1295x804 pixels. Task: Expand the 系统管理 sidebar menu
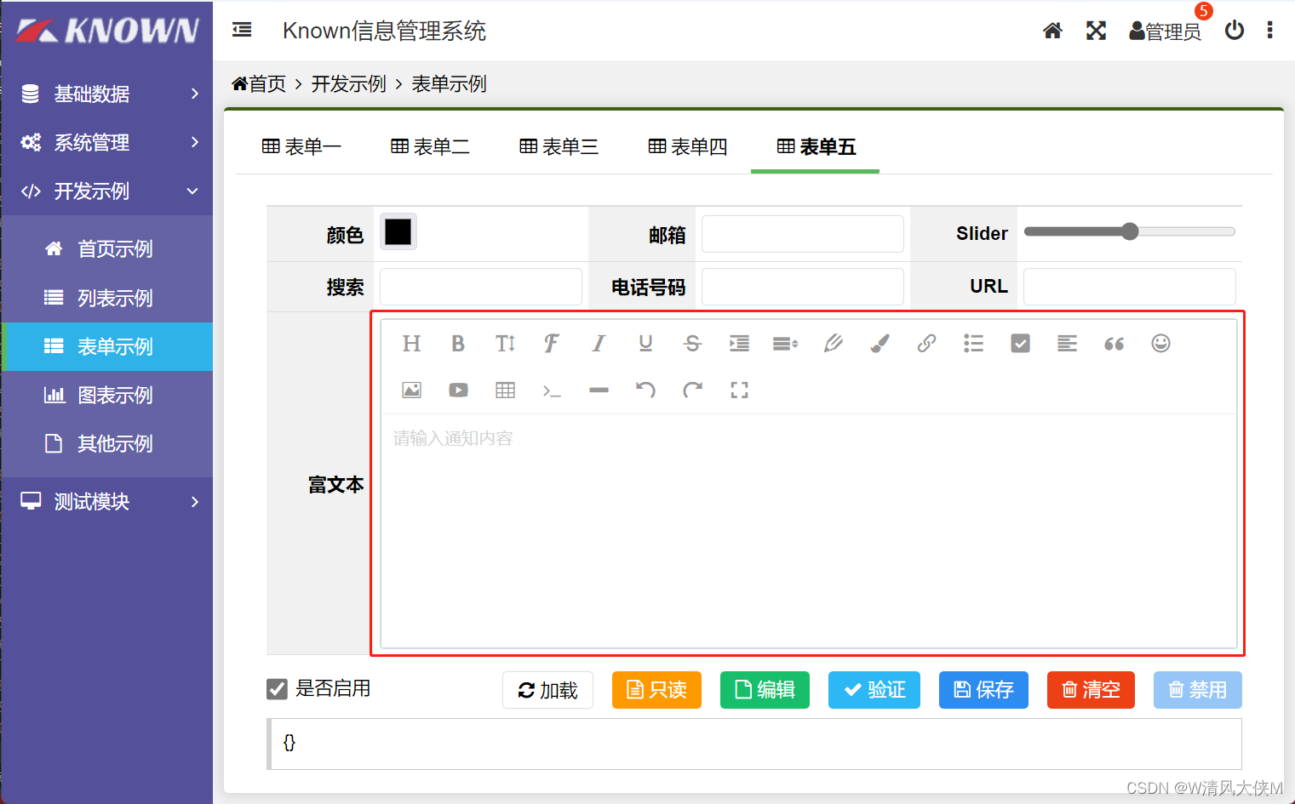tap(107, 142)
